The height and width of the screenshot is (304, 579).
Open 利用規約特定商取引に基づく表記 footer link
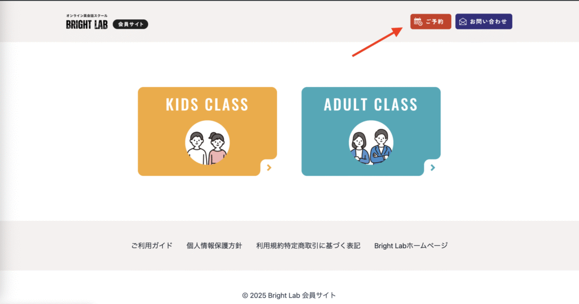pyautogui.click(x=308, y=246)
